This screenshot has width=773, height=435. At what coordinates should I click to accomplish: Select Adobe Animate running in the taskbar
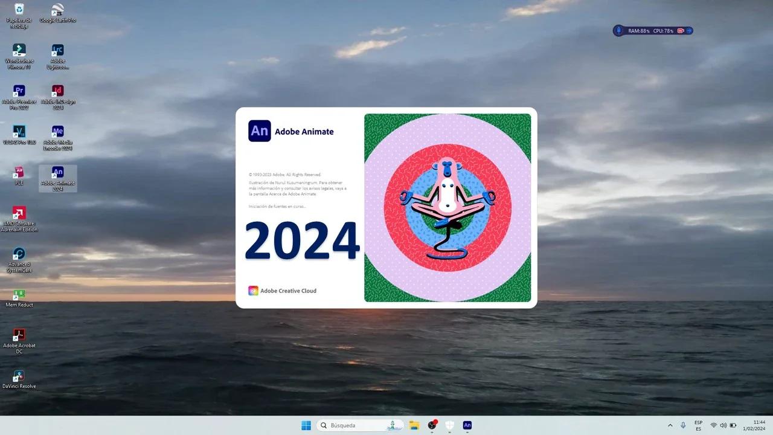point(467,425)
